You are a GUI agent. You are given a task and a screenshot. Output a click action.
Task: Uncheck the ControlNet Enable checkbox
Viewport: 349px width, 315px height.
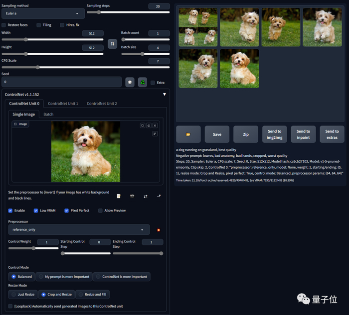point(10,210)
